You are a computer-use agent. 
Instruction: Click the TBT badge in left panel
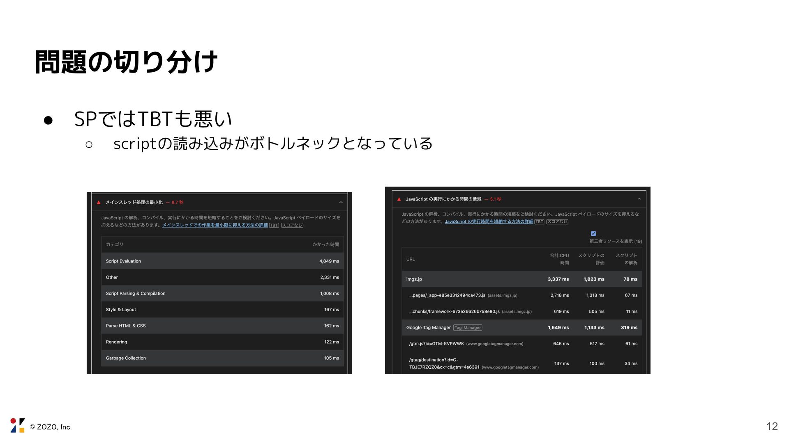[274, 225]
